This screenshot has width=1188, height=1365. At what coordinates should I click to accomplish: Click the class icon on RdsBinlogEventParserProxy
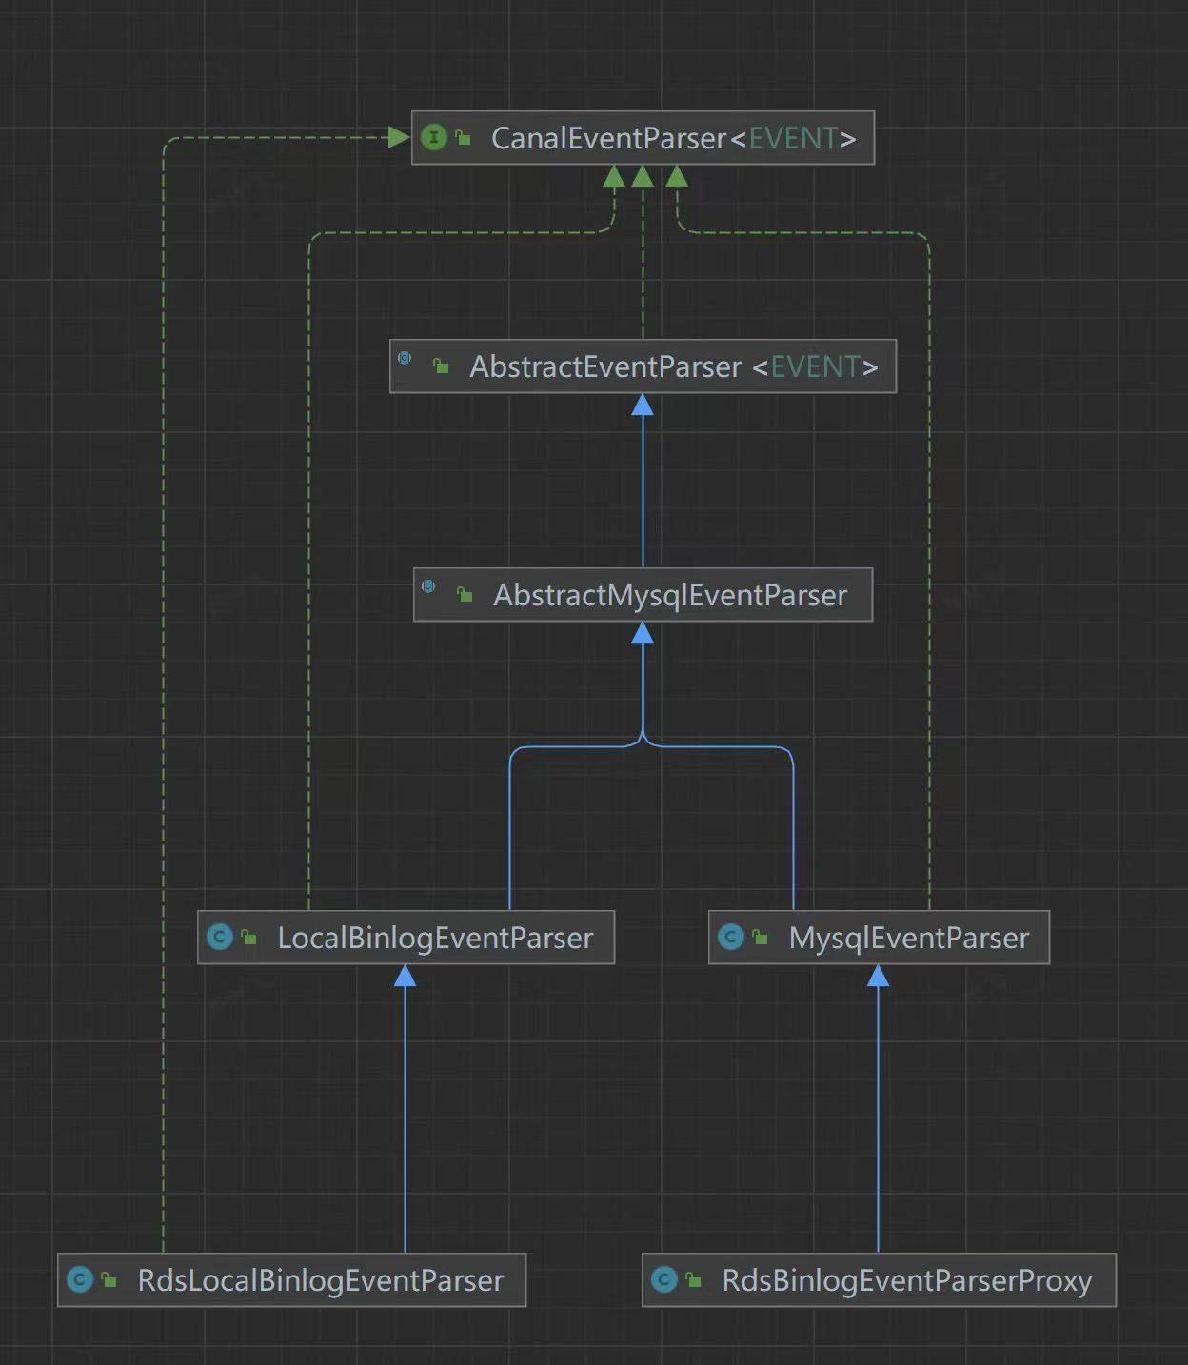click(x=664, y=1280)
